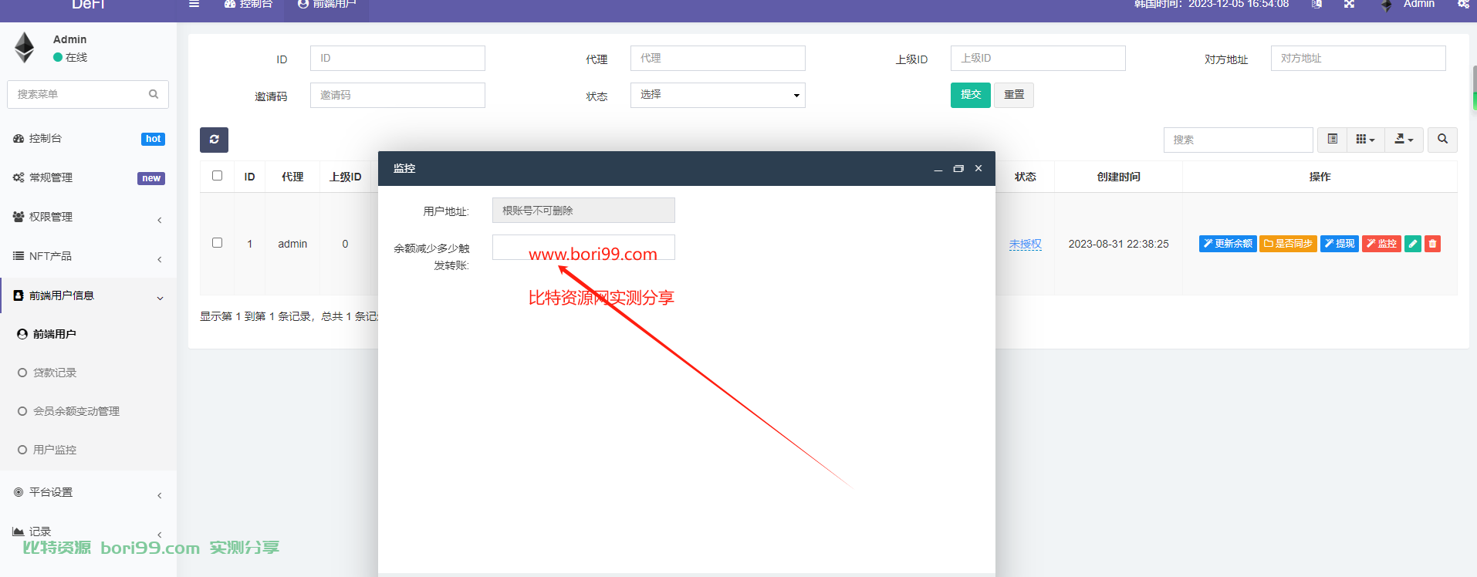1477x577 pixels.
Task: Click the hamburger menu toggle in the header
Action: (x=194, y=4)
